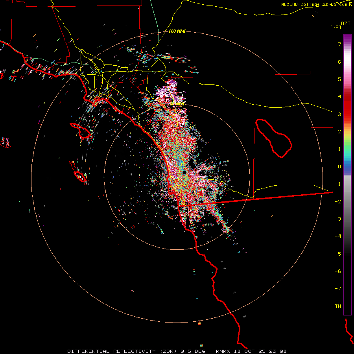Viewport: 354px width, 354px height.
Task: Click the -5 tick label on the color scale
Action: coord(338,254)
